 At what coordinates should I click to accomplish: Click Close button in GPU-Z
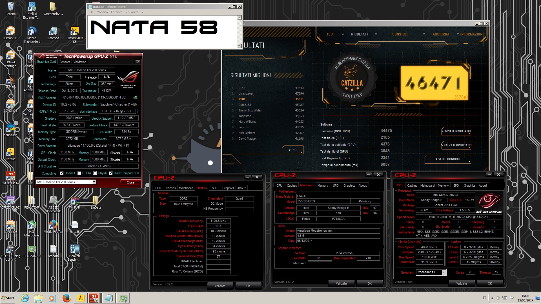coord(130,182)
